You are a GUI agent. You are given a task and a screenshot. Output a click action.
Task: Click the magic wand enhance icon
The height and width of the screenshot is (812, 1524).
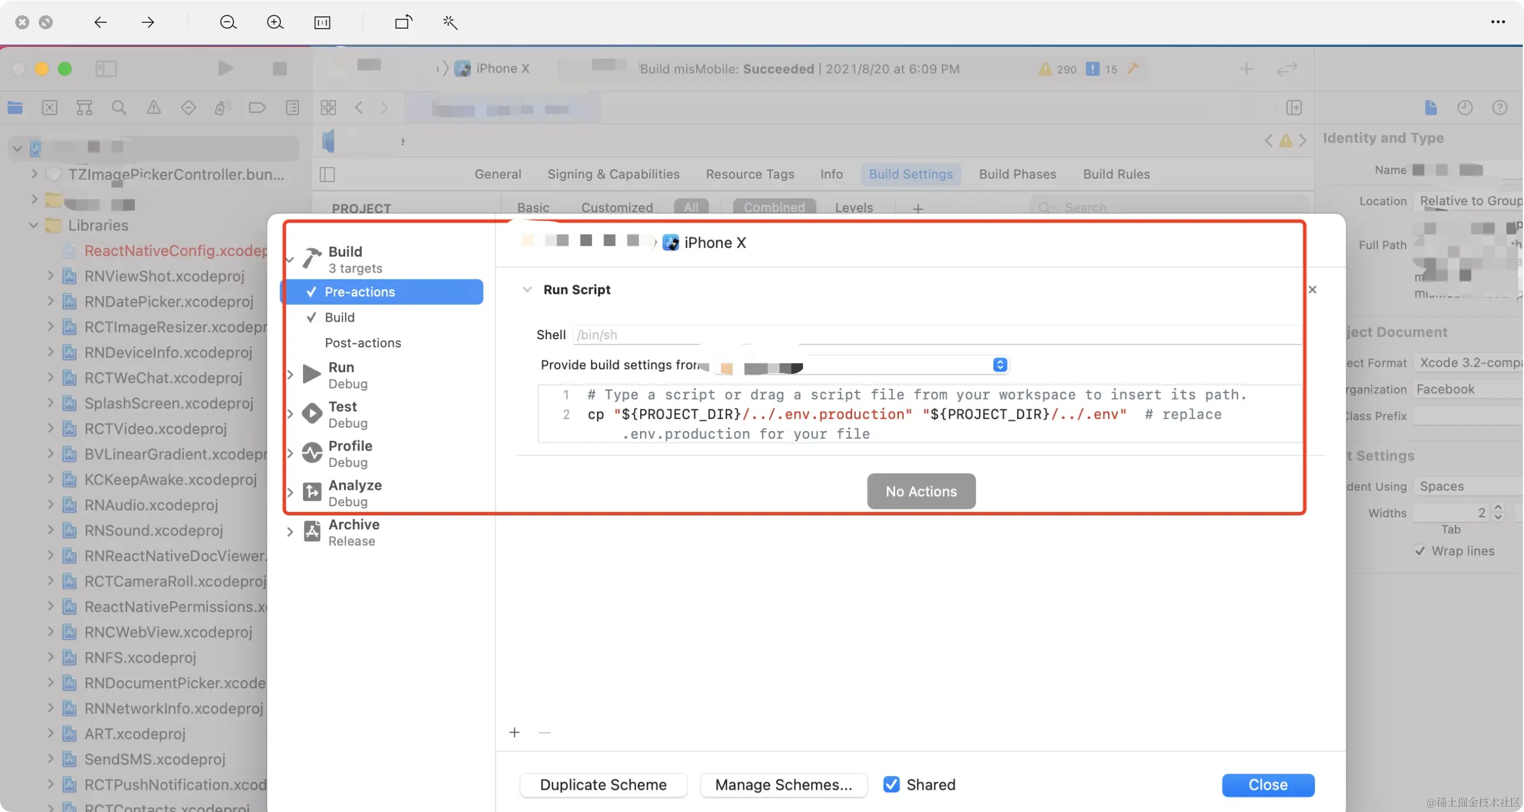point(450,22)
